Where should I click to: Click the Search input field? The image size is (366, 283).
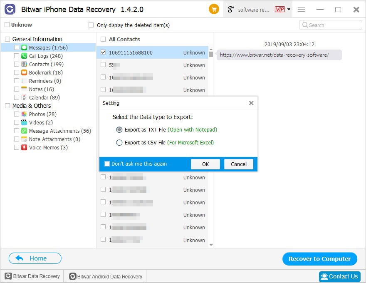(330, 25)
